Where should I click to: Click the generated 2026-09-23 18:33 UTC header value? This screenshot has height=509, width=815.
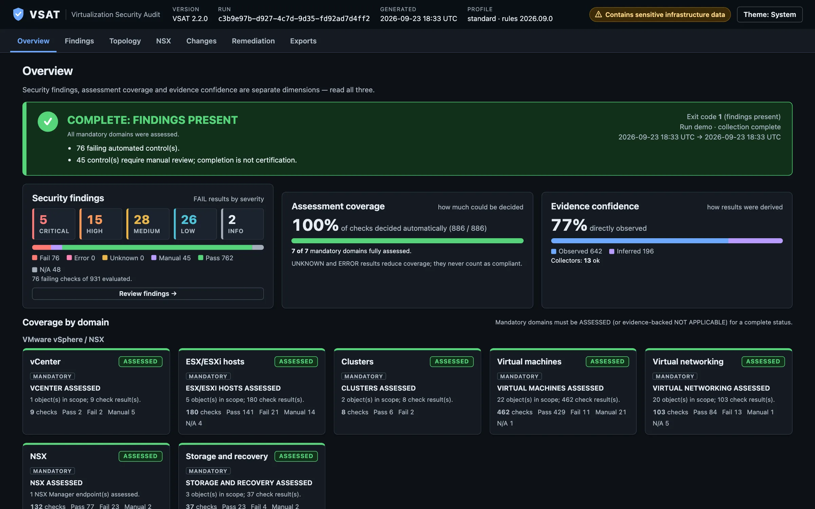418,19
